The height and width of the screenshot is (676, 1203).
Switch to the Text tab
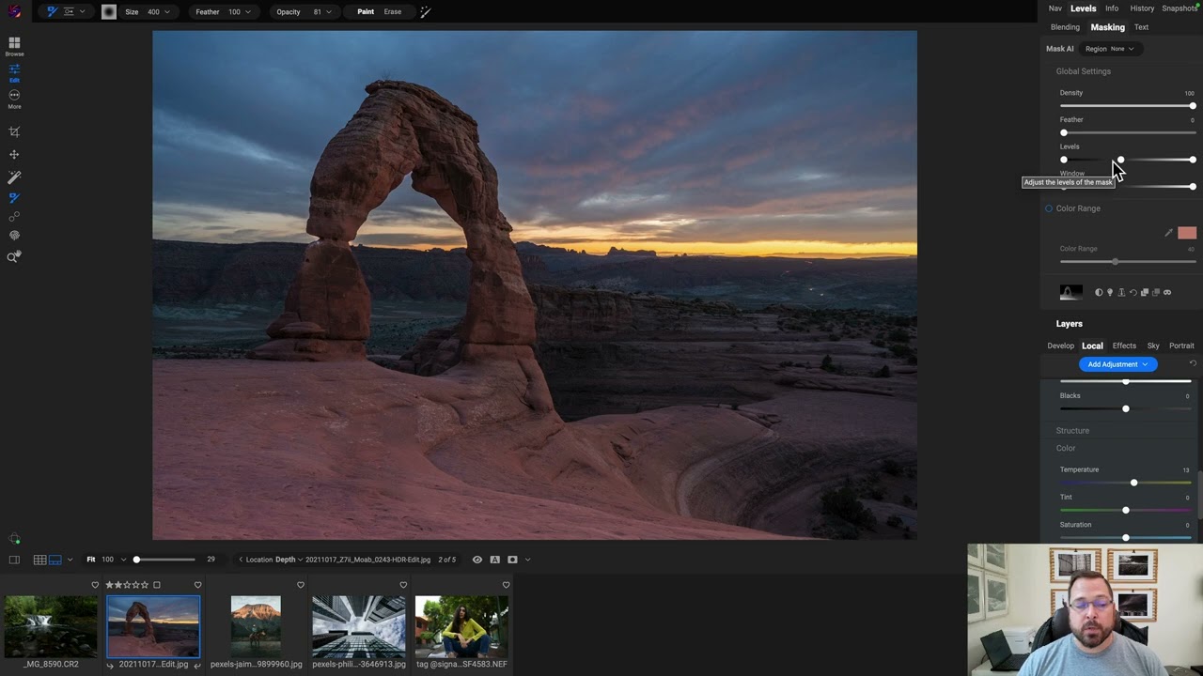tap(1141, 27)
